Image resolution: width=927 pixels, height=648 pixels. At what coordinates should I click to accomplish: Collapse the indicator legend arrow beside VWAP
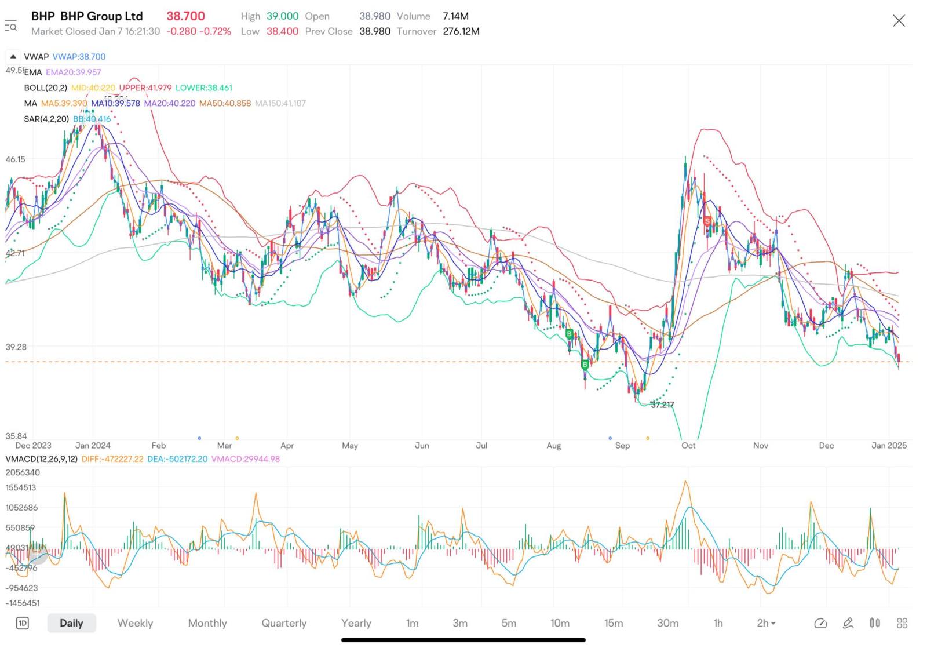(x=13, y=56)
